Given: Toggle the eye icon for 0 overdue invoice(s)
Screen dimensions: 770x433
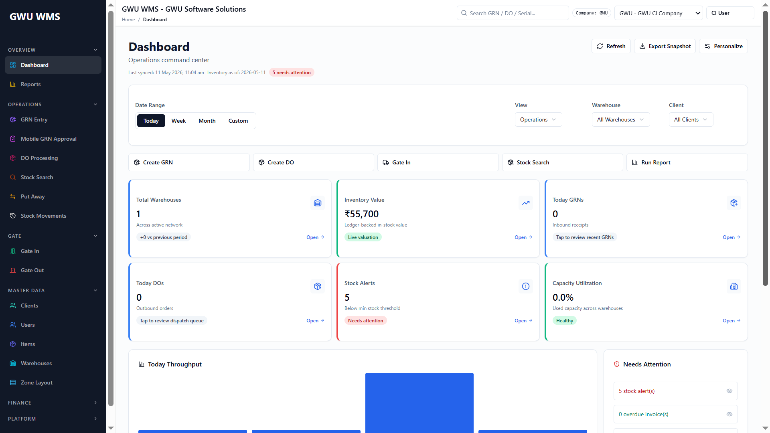Looking at the screenshot, I should pos(729,414).
